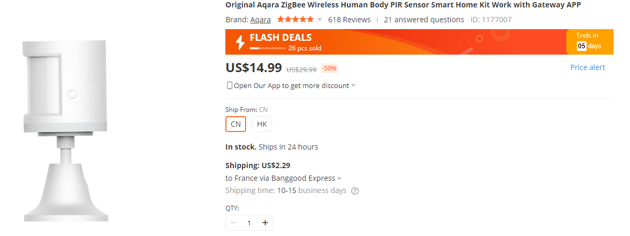Click the Flash Deals sold progress bar
The image size is (630, 236).
click(267, 48)
